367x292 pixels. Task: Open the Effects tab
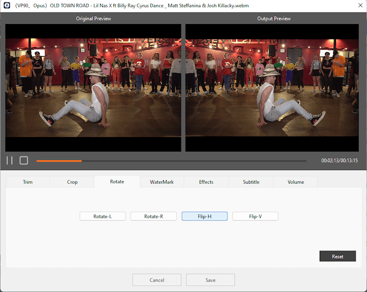coord(206,182)
